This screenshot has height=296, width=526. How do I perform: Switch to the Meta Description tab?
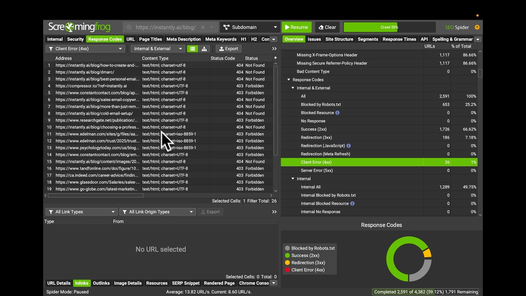click(184, 39)
